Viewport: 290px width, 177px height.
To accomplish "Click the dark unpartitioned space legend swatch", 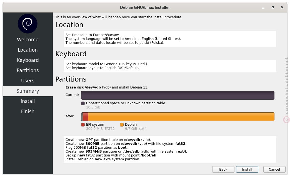I will click(x=83, y=103).
